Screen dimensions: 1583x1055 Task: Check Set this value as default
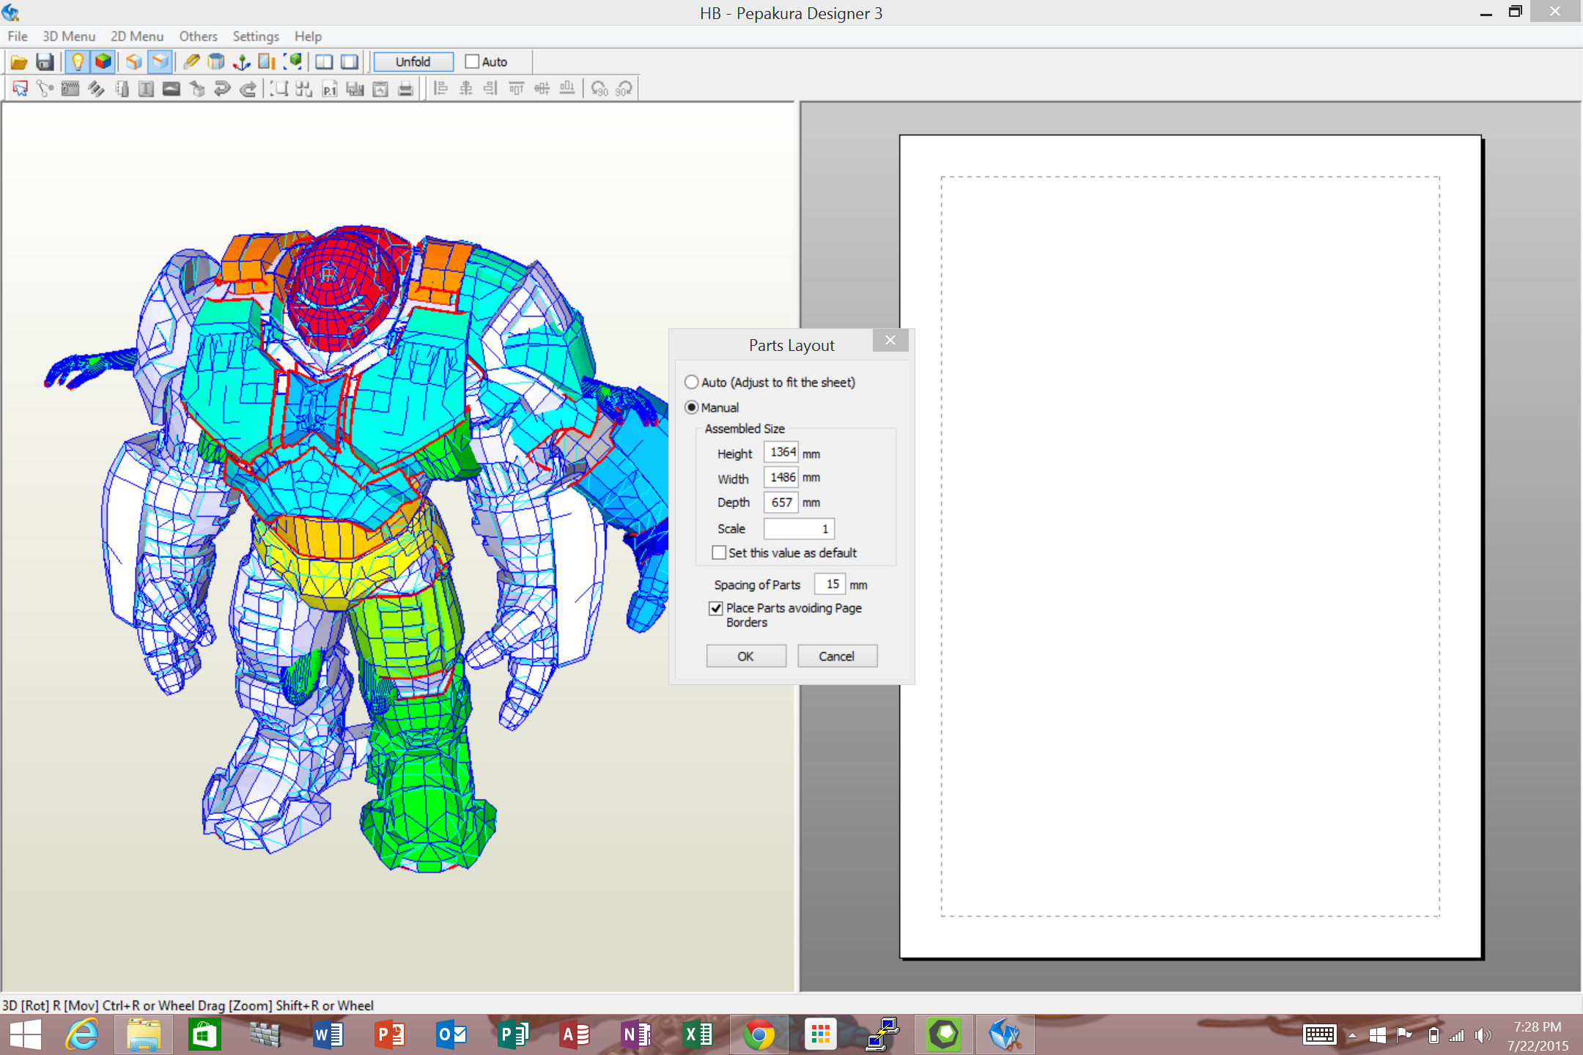tap(719, 552)
